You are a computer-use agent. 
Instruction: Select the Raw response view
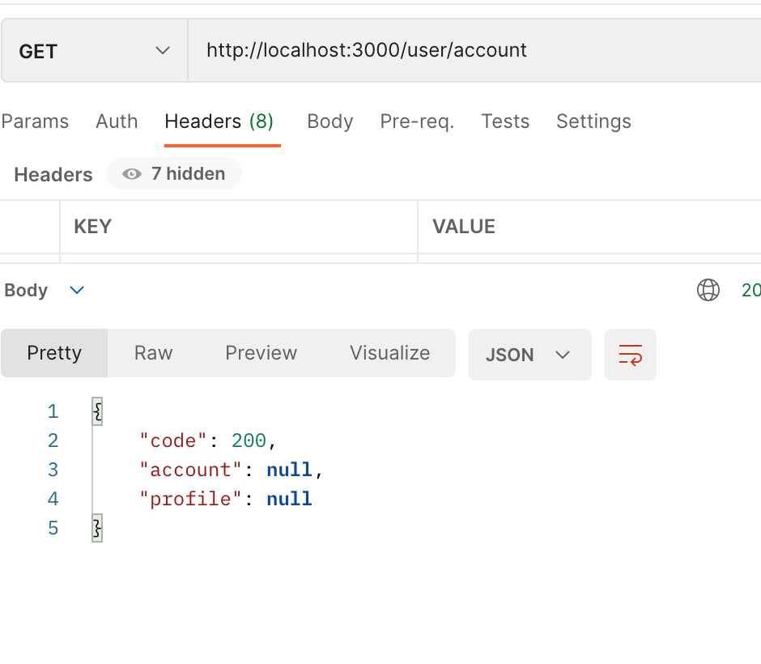[x=153, y=353]
